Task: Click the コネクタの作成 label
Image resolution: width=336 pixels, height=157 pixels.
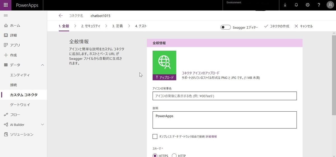Action: point(279,26)
